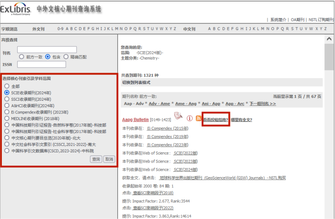Screen dimensions: 335x219
Task: Select the 全部 index range option
Action: click(x=7, y=86)
